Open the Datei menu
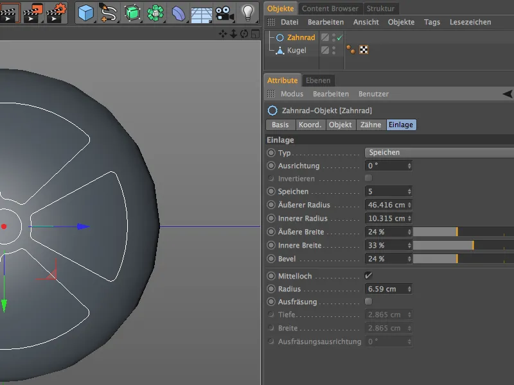 click(x=290, y=22)
